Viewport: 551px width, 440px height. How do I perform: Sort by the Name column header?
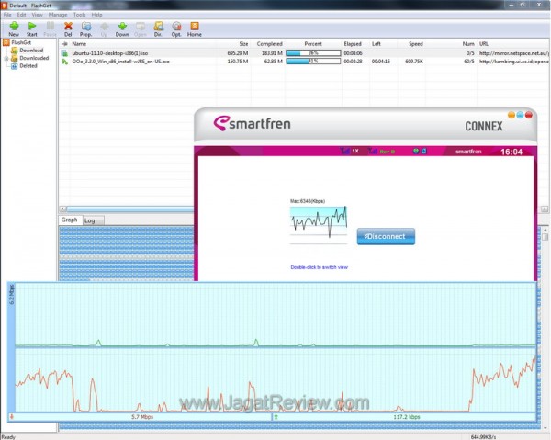coord(79,44)
